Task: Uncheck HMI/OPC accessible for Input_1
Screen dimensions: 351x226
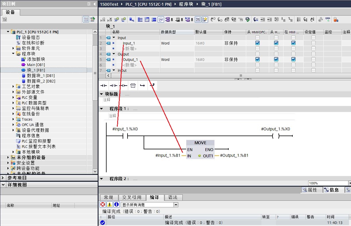Action: [x=257, y=43]
